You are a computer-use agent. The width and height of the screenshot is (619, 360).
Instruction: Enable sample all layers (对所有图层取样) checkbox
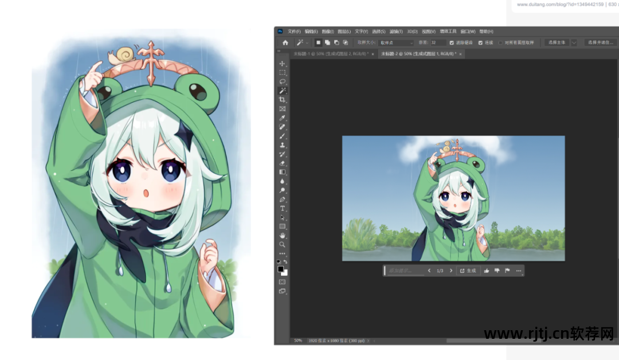pyautogui.click(x=500, y=42)
